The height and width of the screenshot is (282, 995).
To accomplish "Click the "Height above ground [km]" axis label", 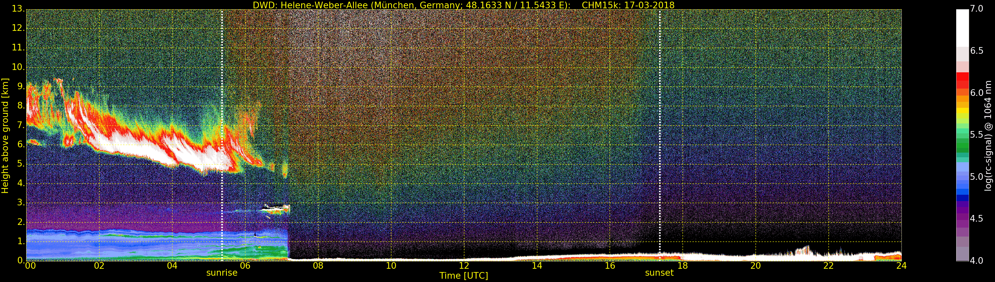I will (5, 135).
